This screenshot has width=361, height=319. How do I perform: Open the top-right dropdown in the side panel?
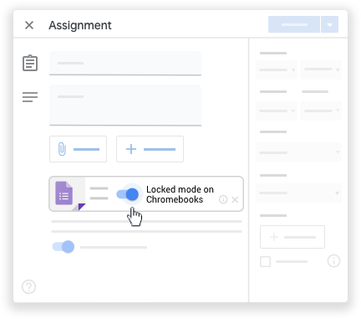tap(321, 69)
